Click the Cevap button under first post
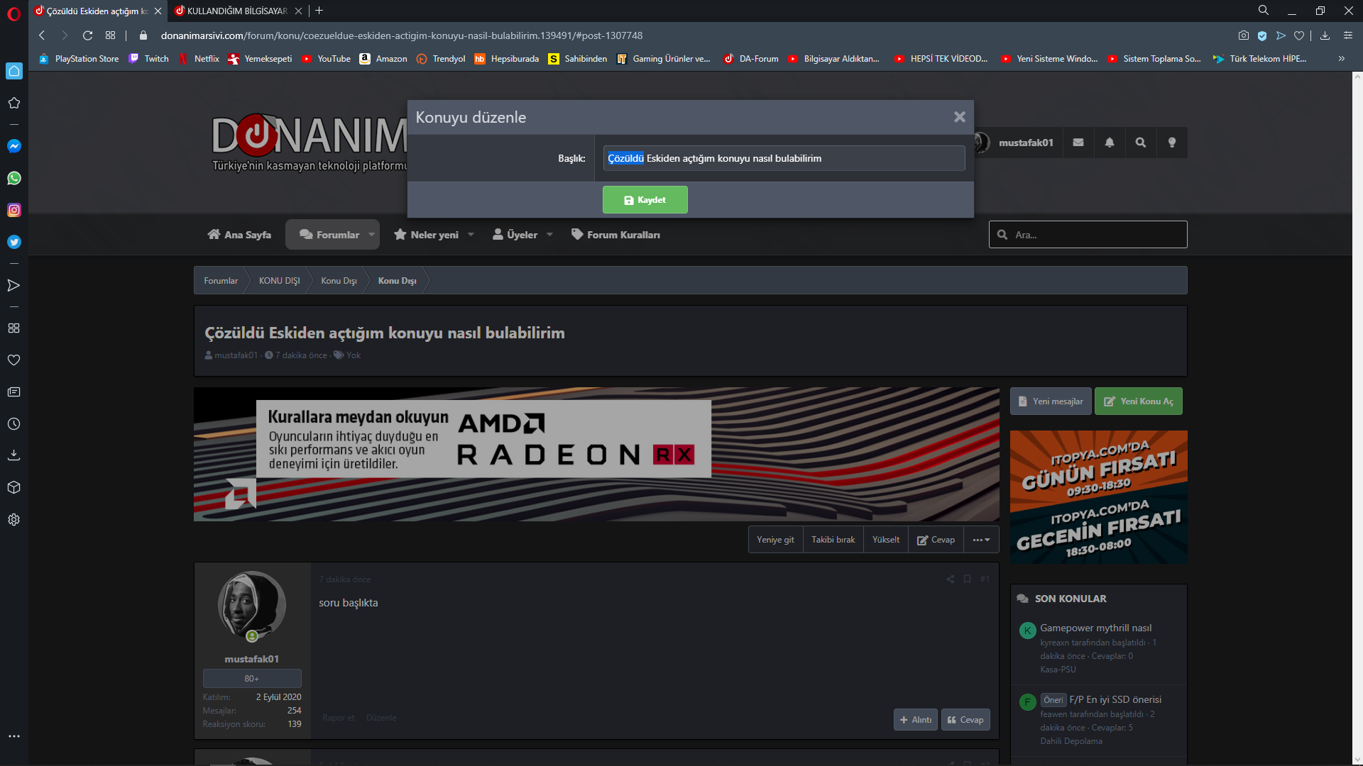Viewport: 1363px width, 766px height. (x=965, y=720)
